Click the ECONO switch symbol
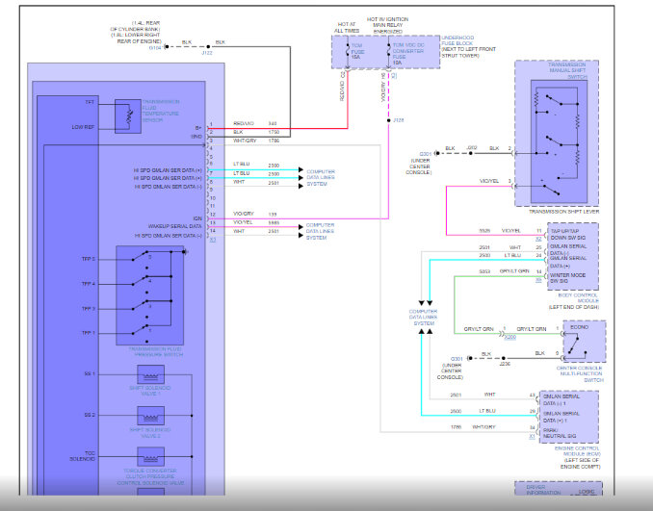The image size is (653, 511). pos(587,342)
